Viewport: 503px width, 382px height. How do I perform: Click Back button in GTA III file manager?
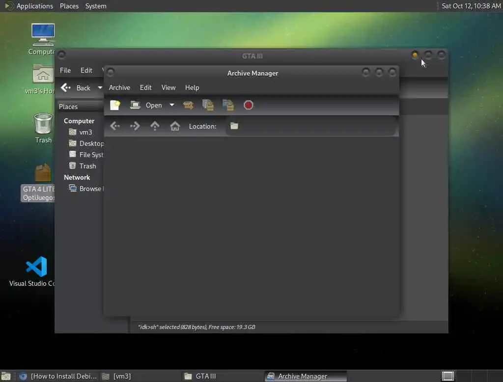76,88
